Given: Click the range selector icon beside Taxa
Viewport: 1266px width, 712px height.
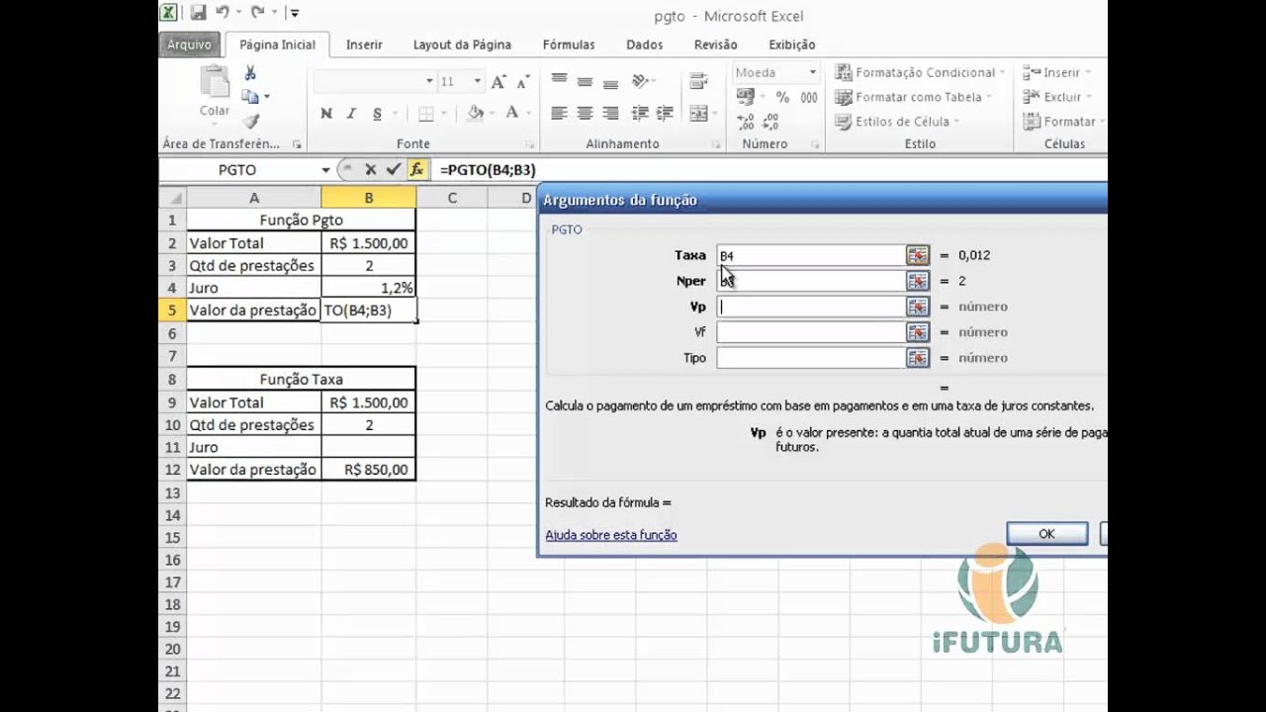Looking at the screenshot, I should pos(918,255).
